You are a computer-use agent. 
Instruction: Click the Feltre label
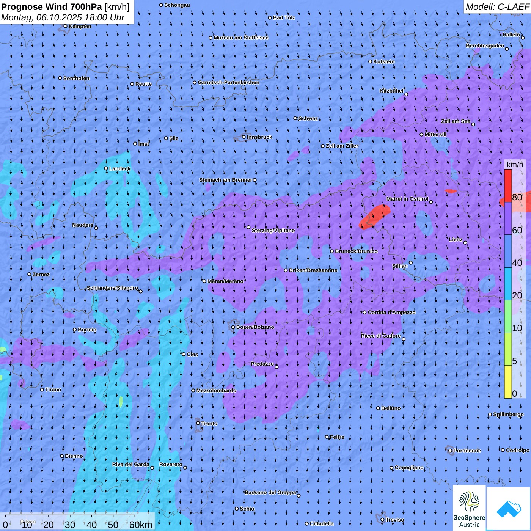tap(337, 437)
